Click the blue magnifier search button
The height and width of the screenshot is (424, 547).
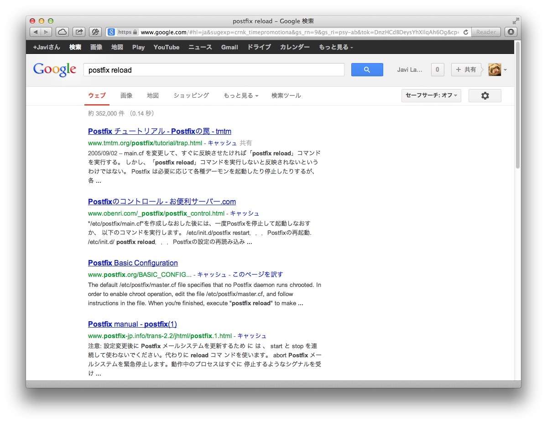367,69
